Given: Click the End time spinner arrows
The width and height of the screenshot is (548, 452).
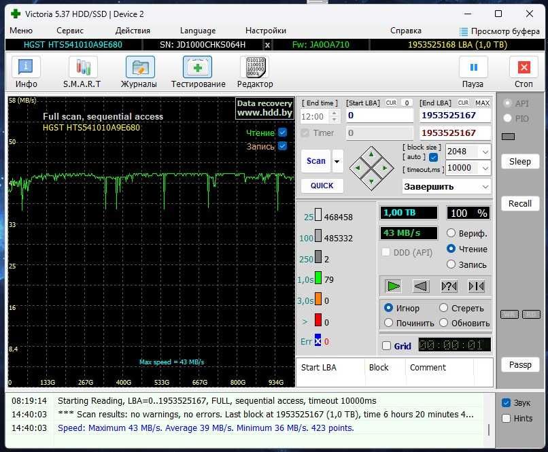Looking at the screenshot, I should [x=335, y=116].
